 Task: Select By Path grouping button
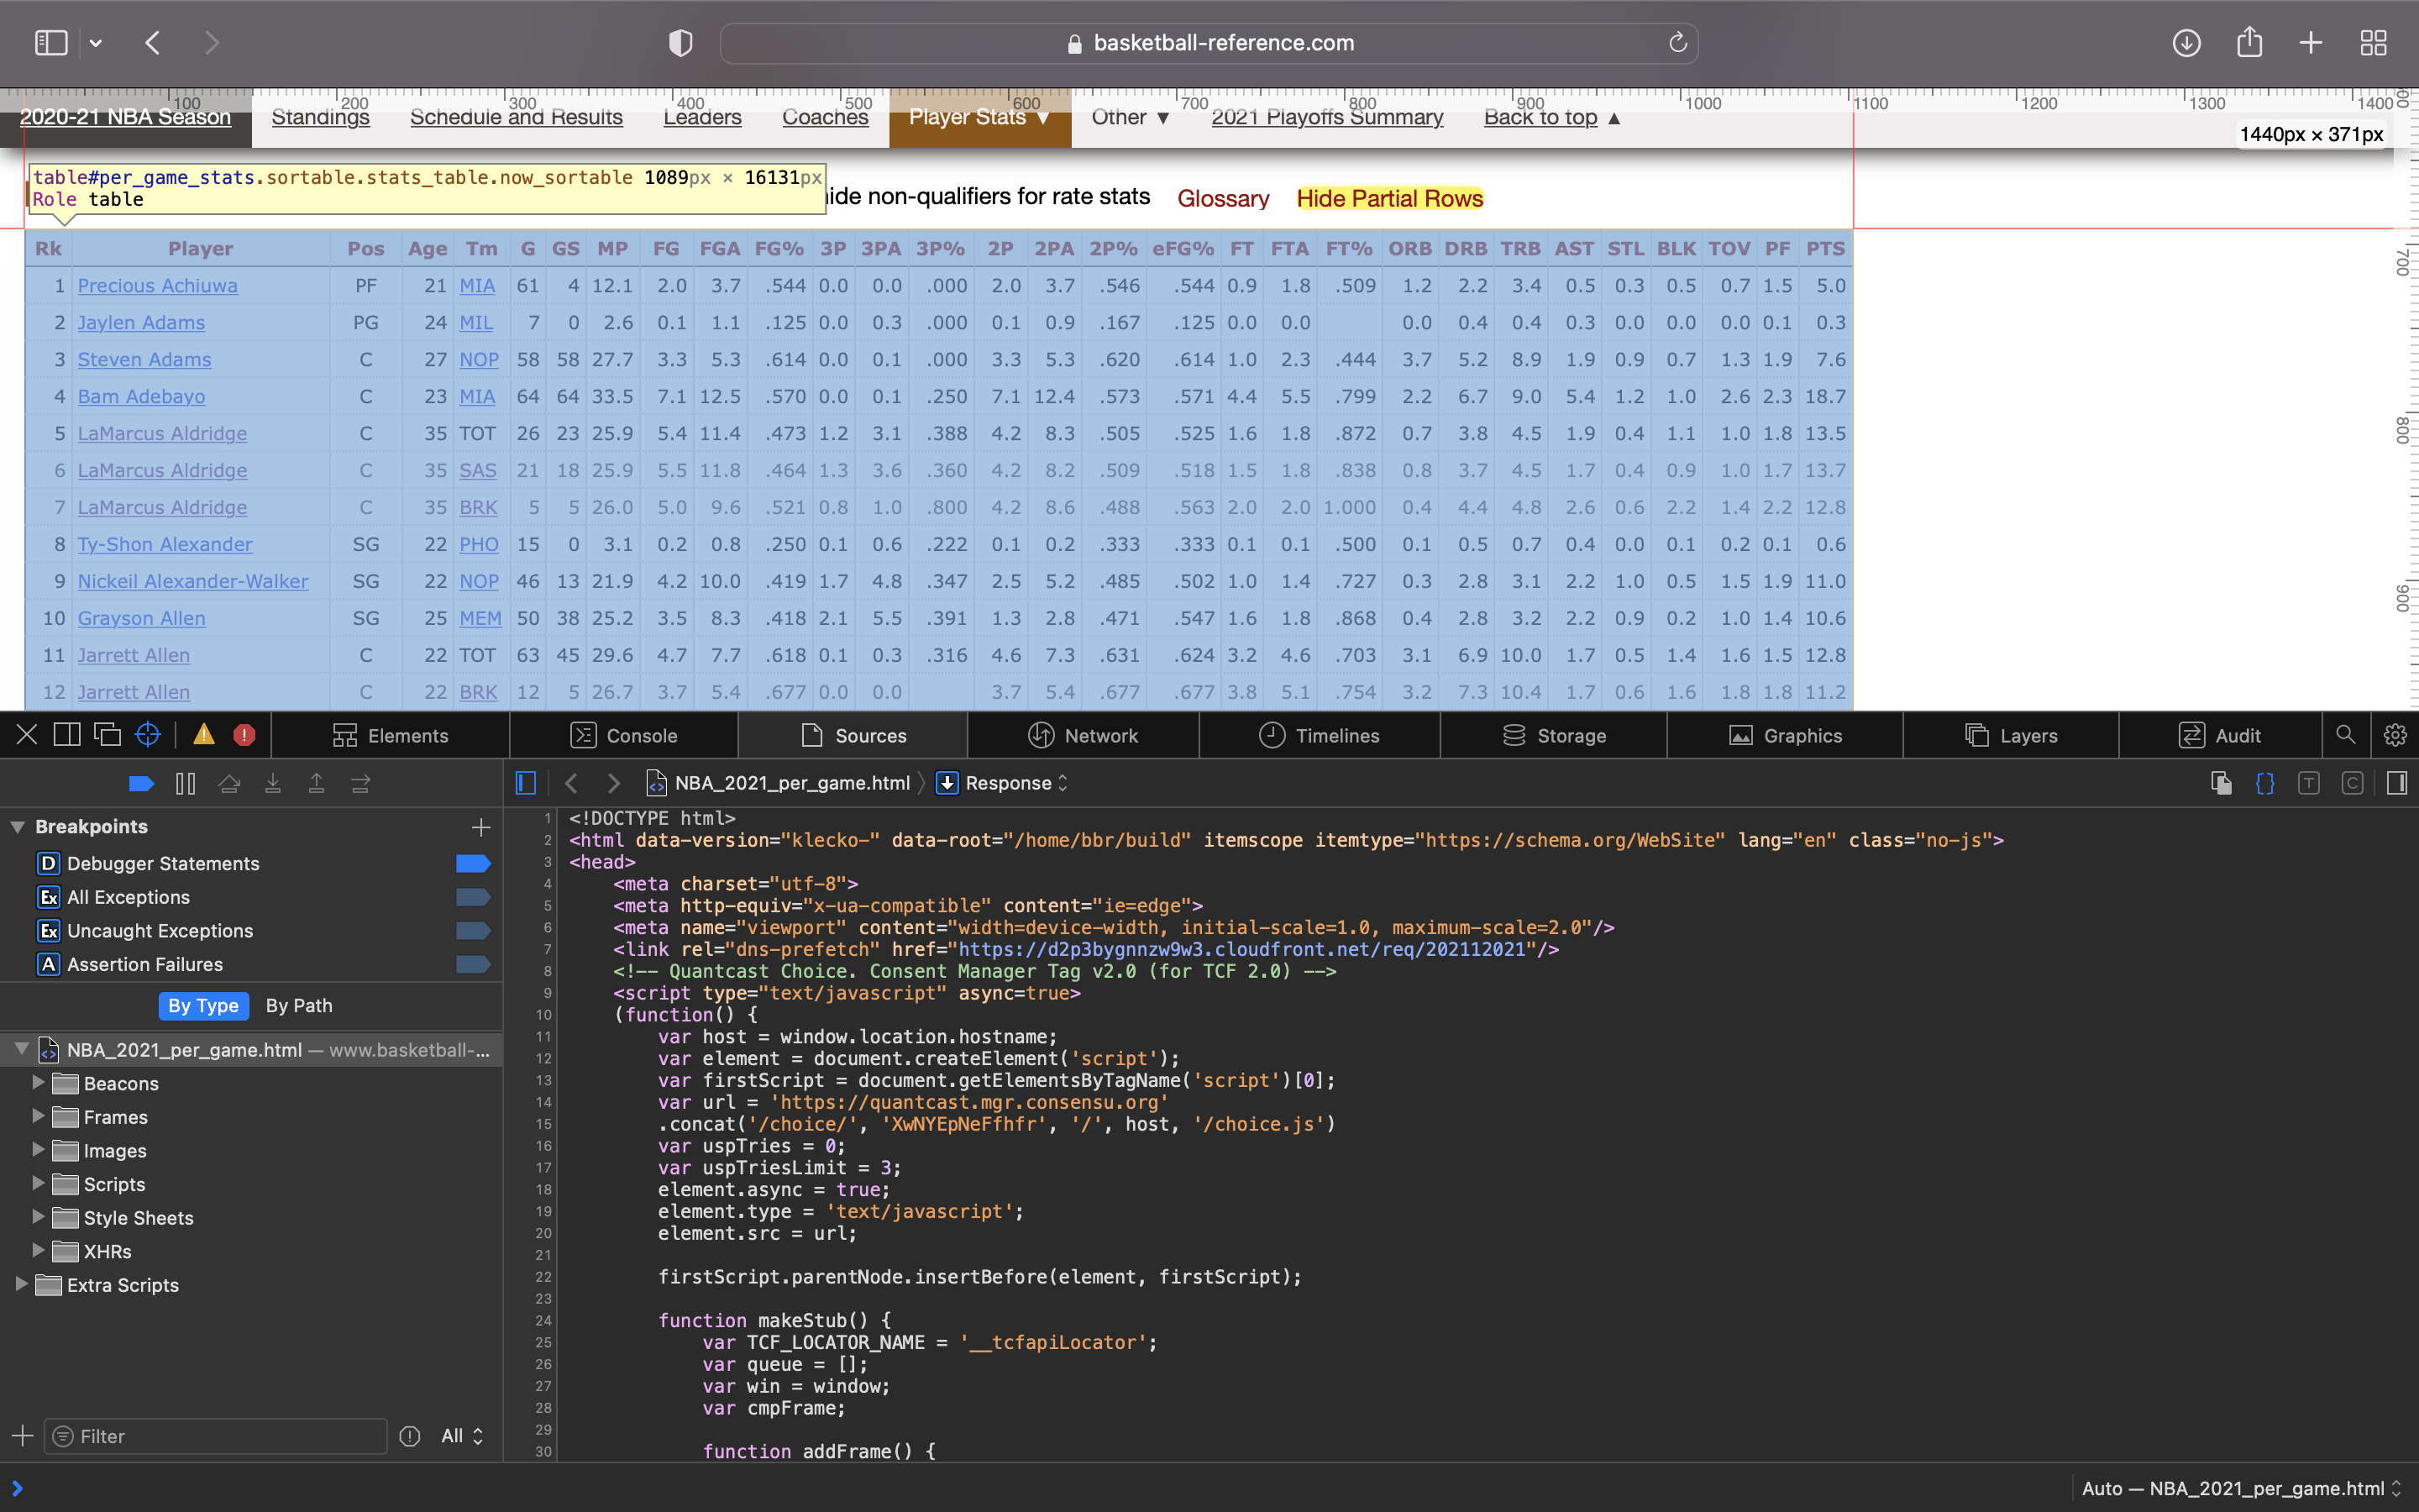(299, 1005)
